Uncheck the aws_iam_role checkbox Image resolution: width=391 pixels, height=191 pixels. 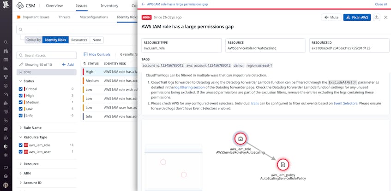21,145
